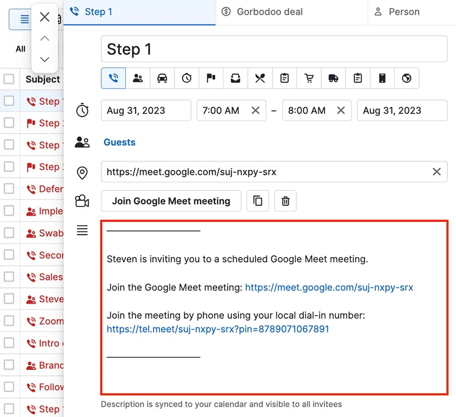Copy the Google Meet link
The height and width of the screenshot is (417, 456).
[x=258, y=201]
